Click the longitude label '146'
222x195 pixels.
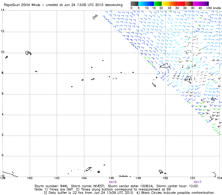coord(111,178)
